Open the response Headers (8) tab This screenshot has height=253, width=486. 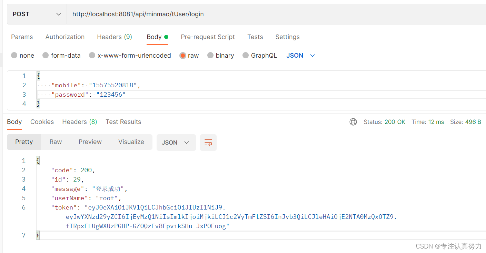tap(80, 122)
